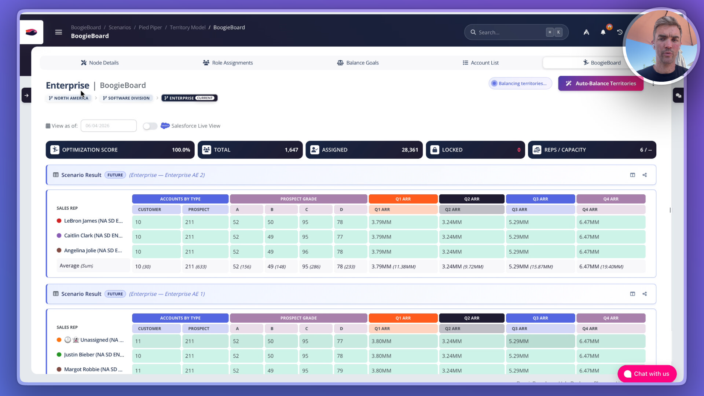
Task: Open the Account List tab
Action: point(481,63)
